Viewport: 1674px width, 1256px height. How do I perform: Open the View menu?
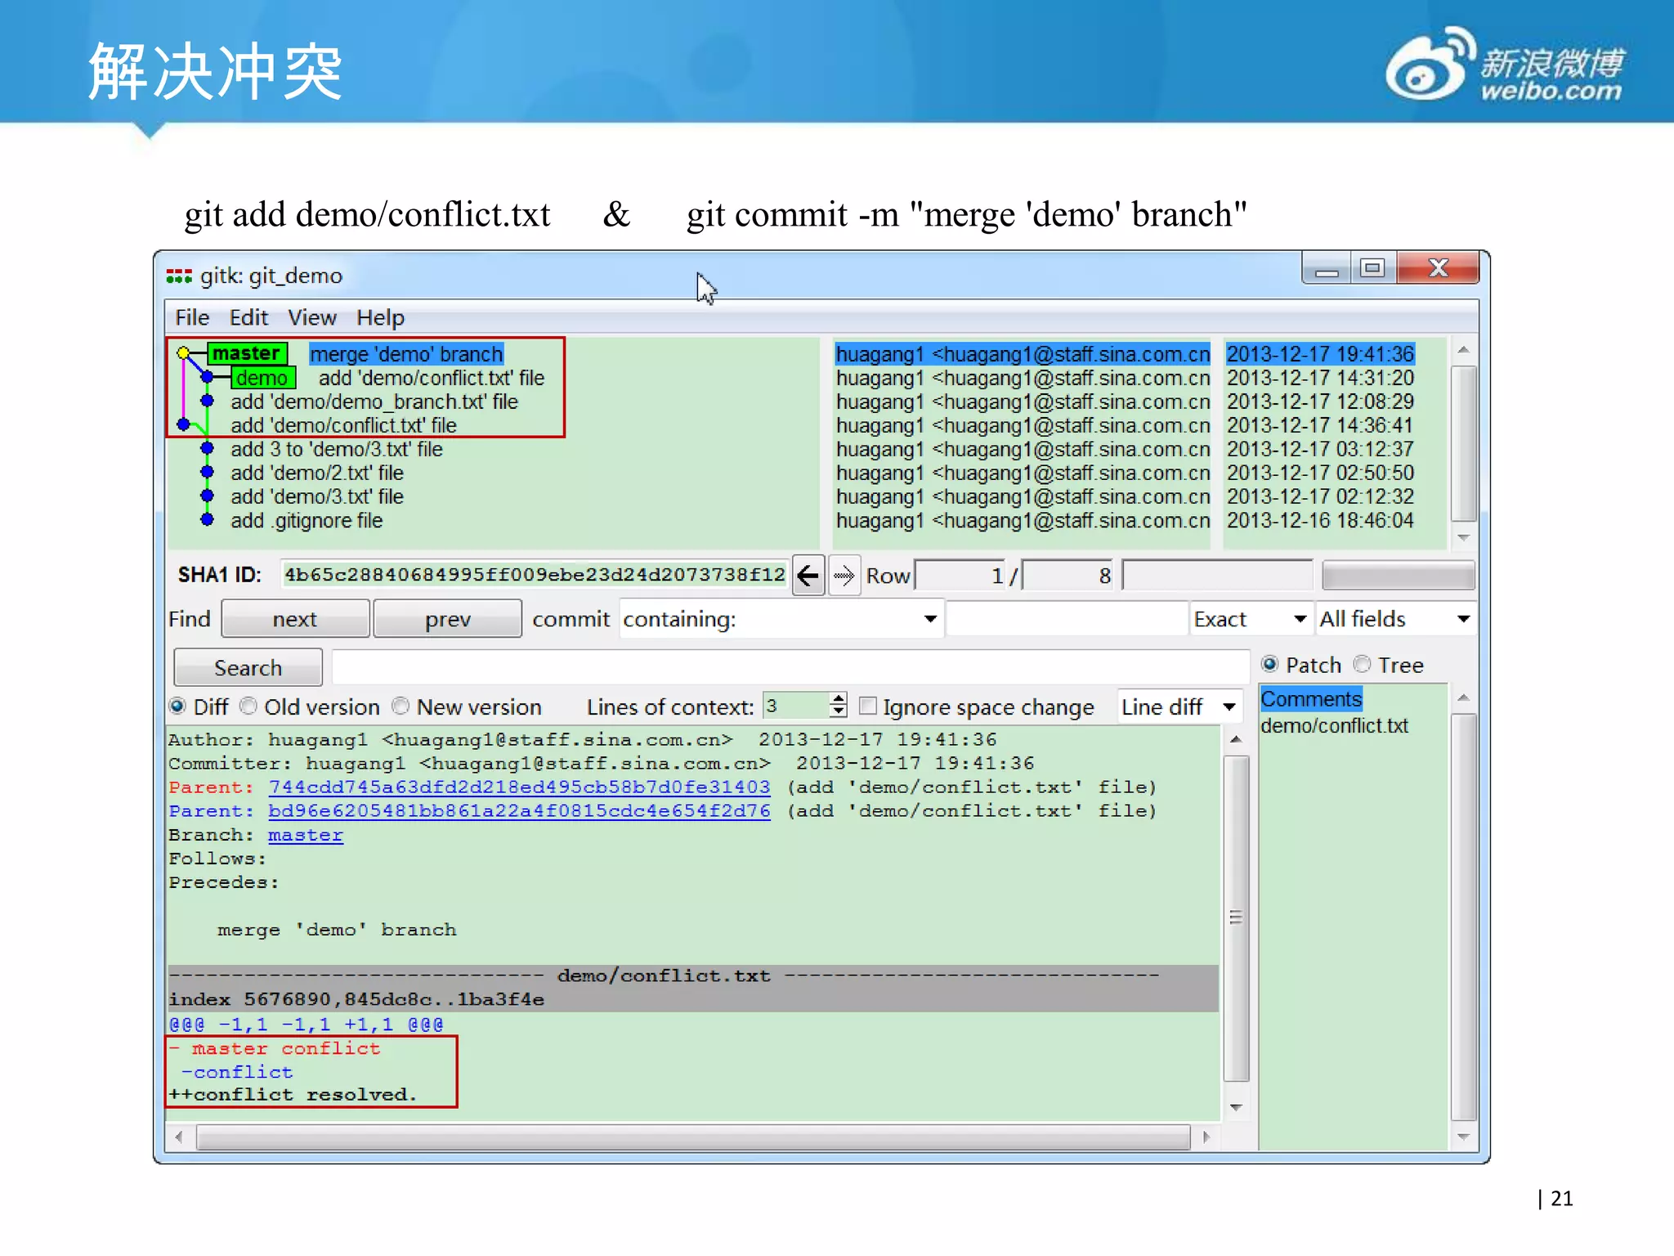pyautogui.click(x=311, y=317)
